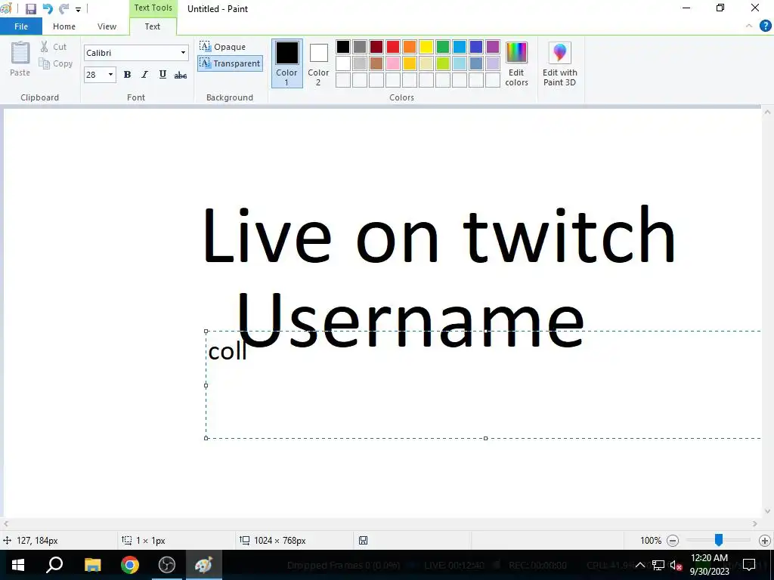
Task: Open Paint Help question mark icon
Action: pyautogui.click(x=765, y=26)
